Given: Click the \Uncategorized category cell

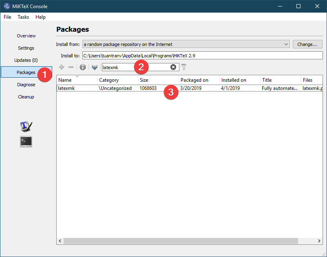Looking at the screenshot, I should click(115, 88).
